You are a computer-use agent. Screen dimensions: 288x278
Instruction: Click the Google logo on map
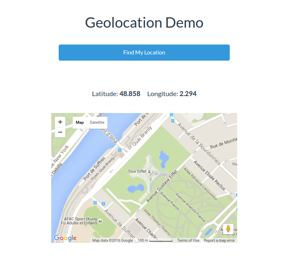pos(65,238)
